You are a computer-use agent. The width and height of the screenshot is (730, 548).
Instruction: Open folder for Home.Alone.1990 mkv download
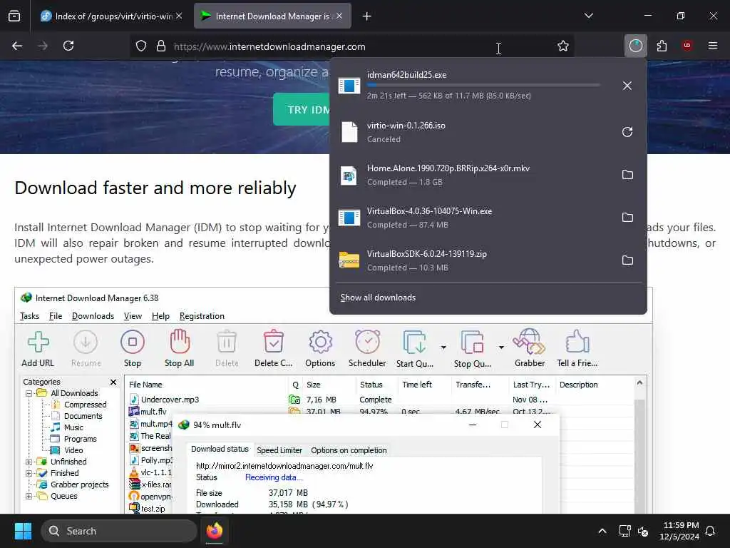click(627, 175)
